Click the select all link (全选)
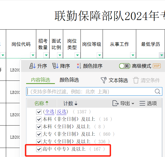 [49, 112]
